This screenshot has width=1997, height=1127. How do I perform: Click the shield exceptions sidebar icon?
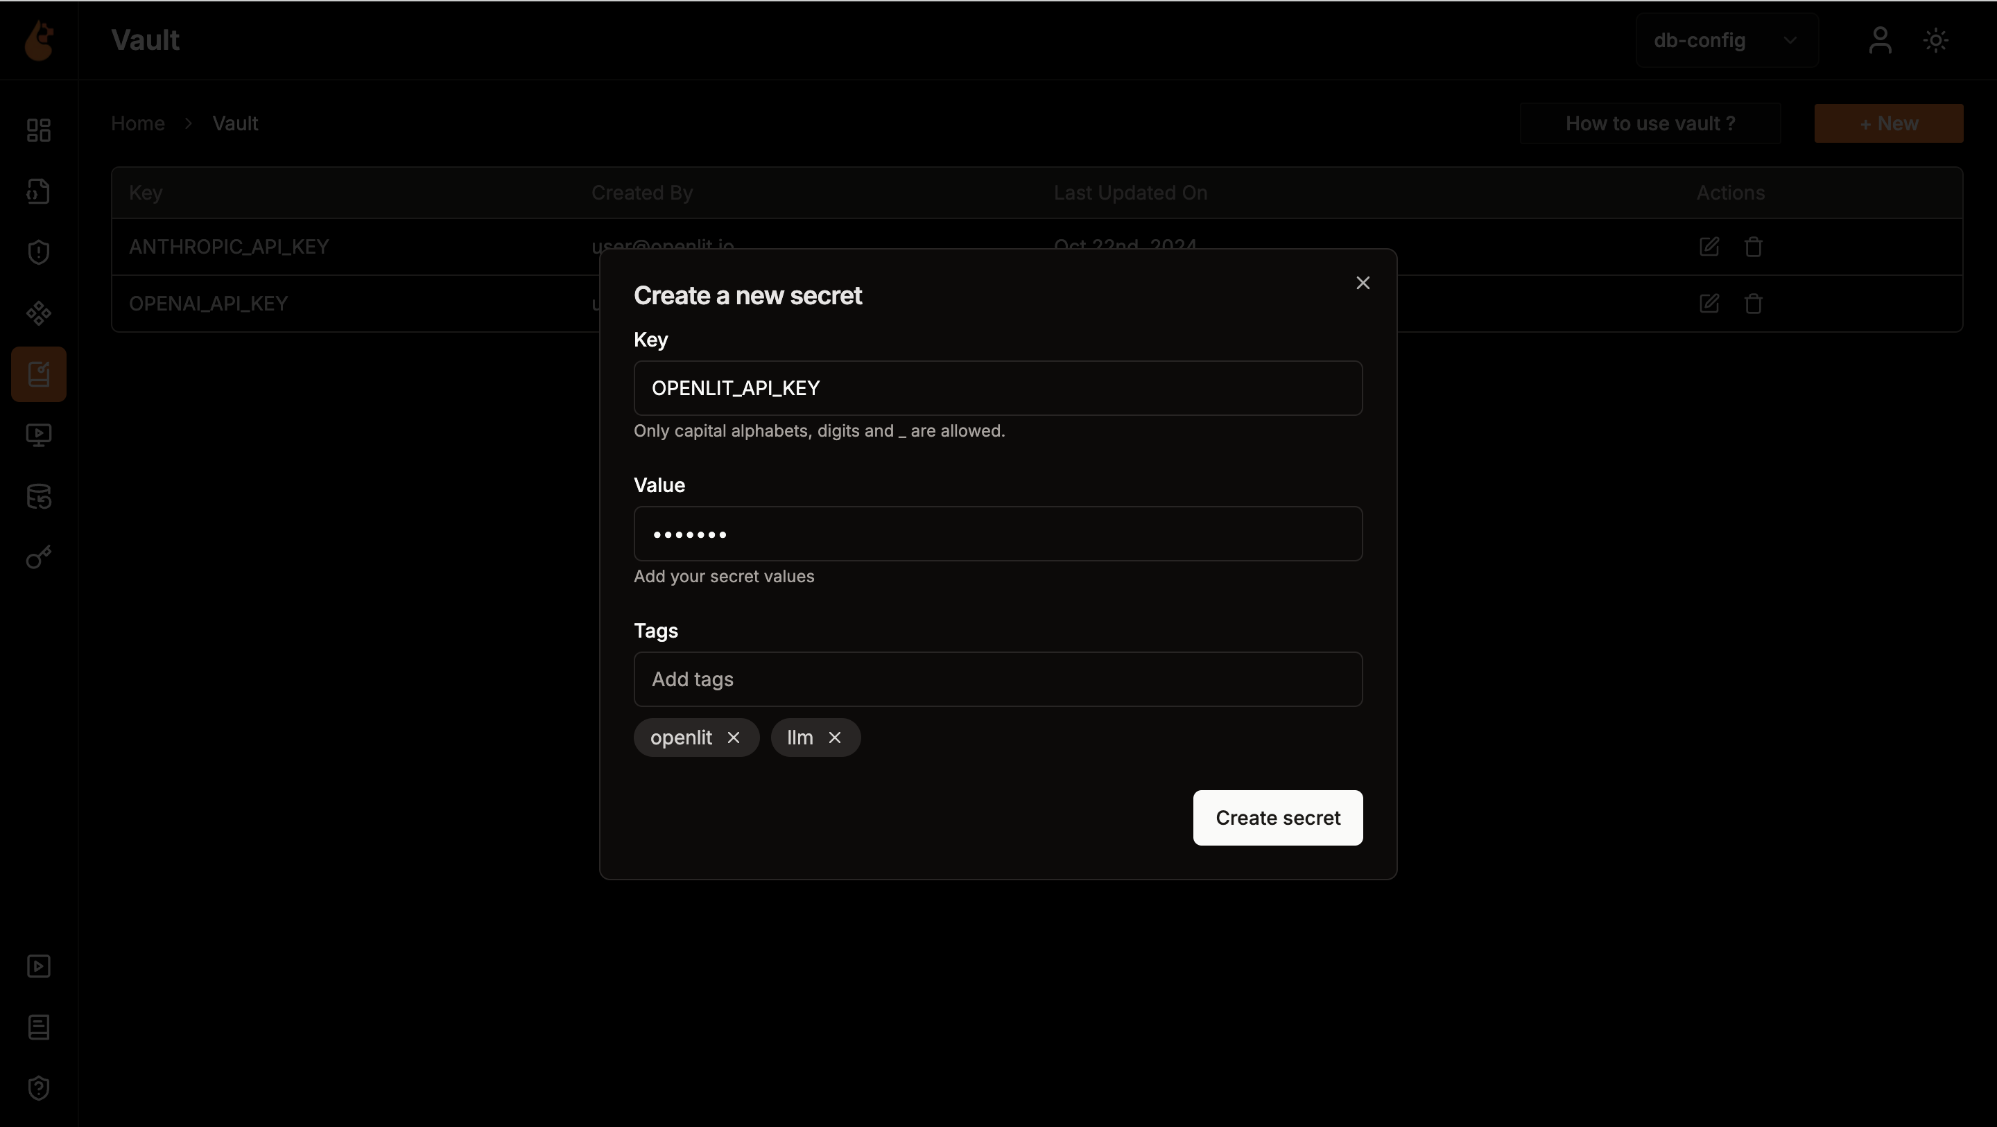39,252
